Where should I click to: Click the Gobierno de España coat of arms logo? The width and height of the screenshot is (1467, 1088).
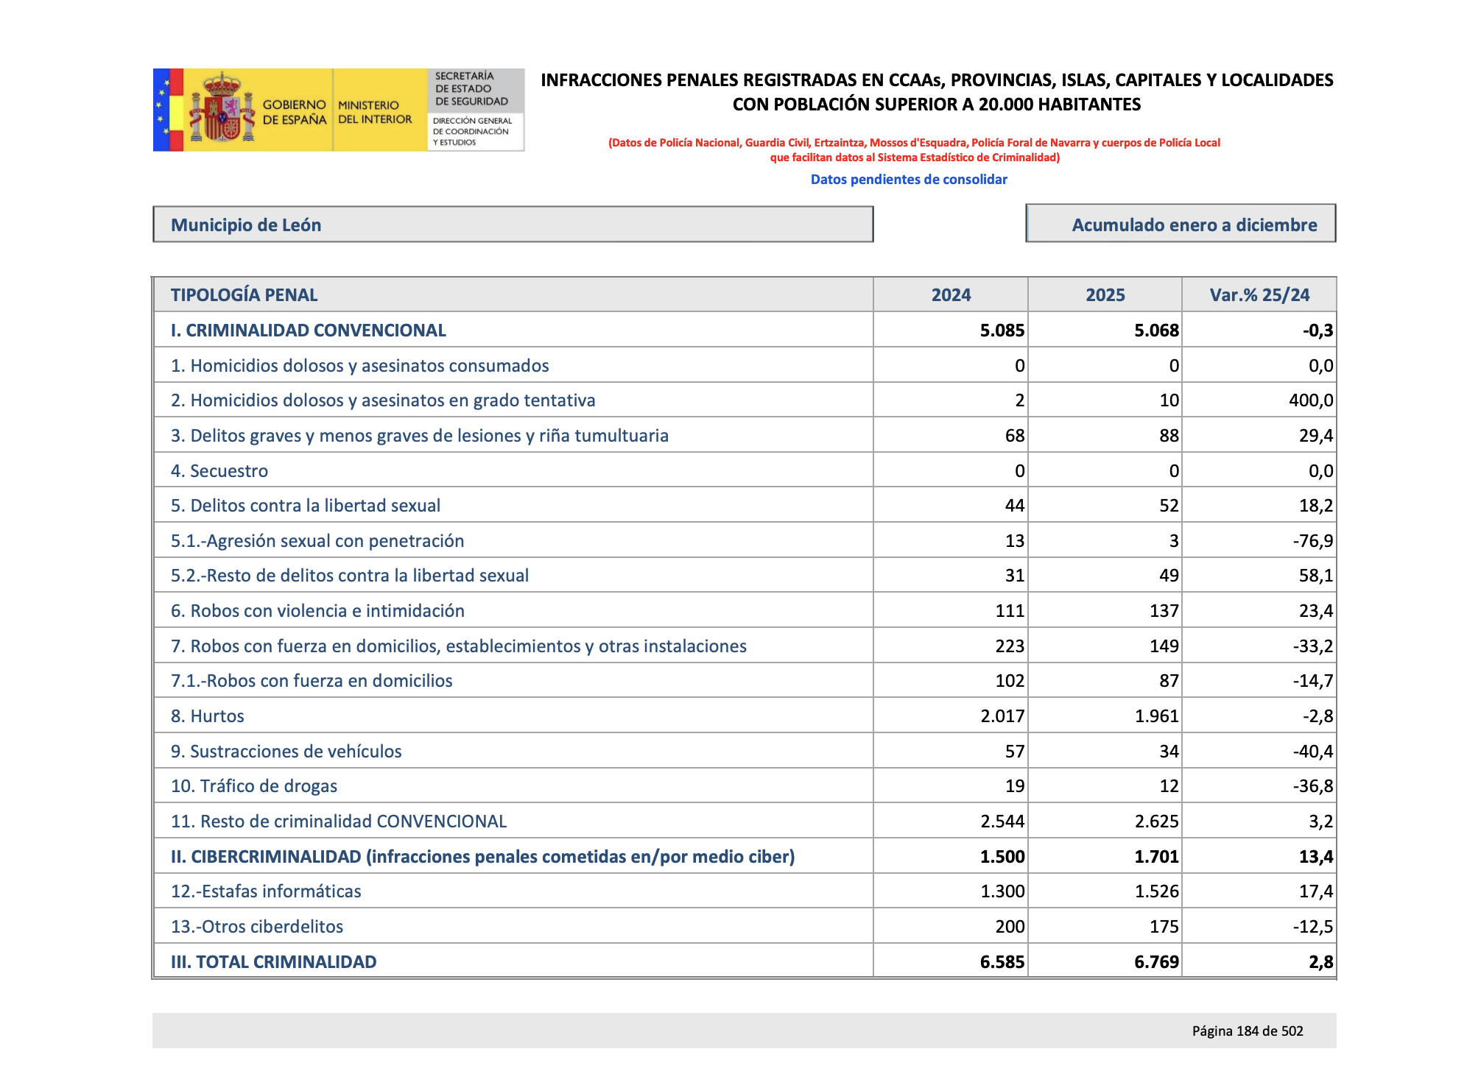[223, 110]
